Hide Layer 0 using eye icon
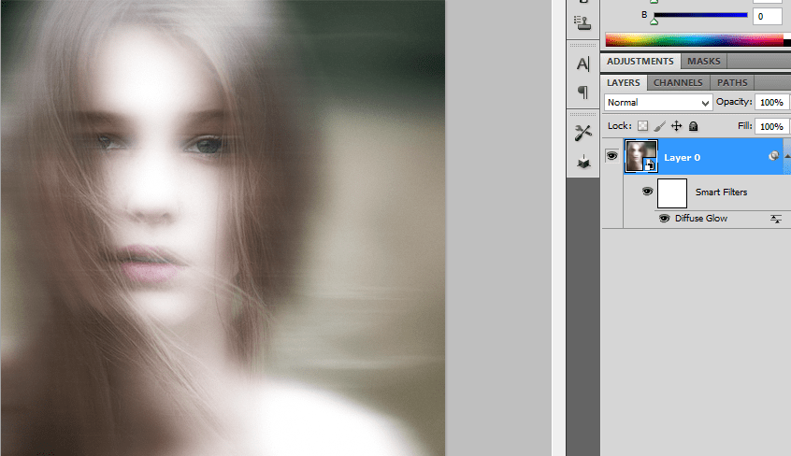This screenshot has width=791, height=456. point(612,156)
